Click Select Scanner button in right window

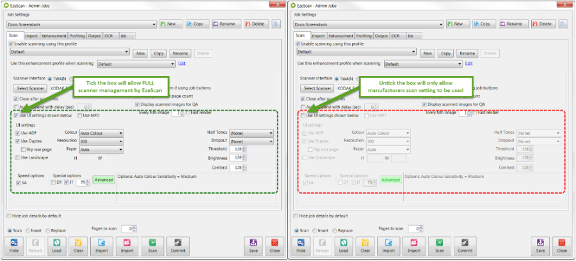tap(317, 88)
